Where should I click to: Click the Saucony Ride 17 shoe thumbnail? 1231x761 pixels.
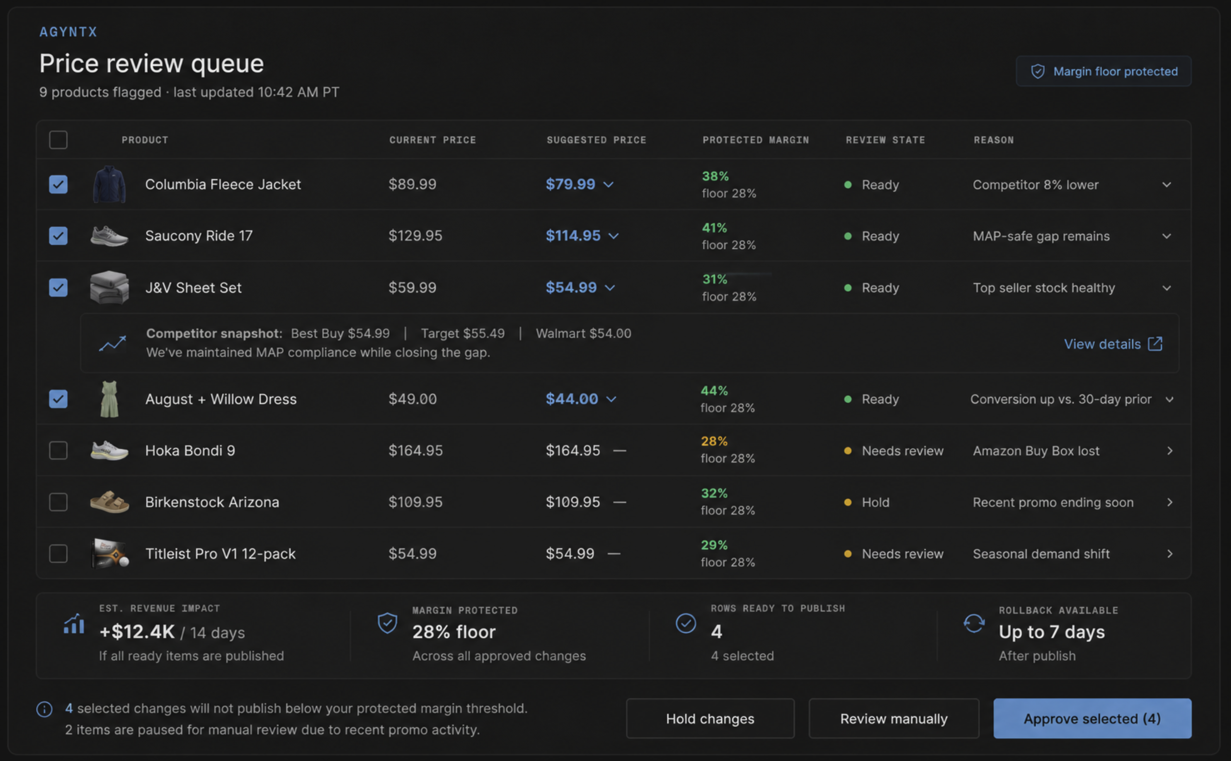109,236
